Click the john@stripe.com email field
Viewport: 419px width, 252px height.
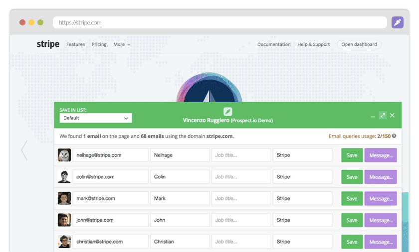pos(110,220)
